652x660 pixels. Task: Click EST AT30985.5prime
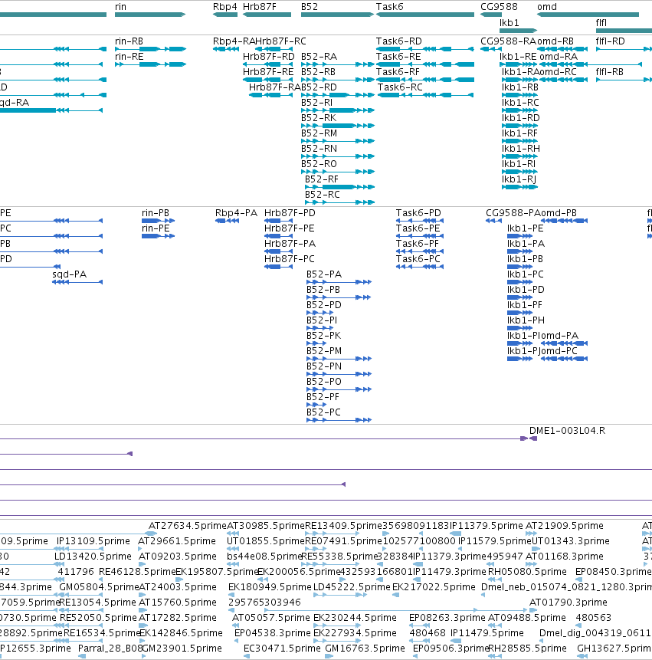coord(265,526)
